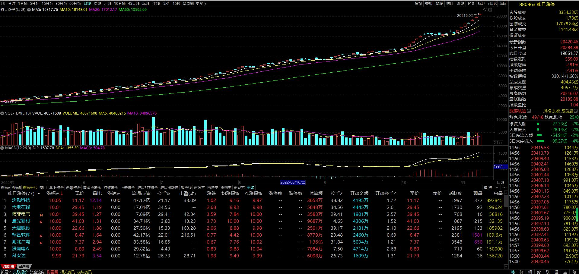Viewport: 579px width, 274px height.
Task: Open the grid icon next to 成份股 header
Action: 576,111
